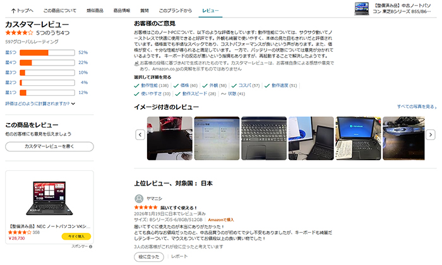Open review image with monitor and laptop

(311, 139)
